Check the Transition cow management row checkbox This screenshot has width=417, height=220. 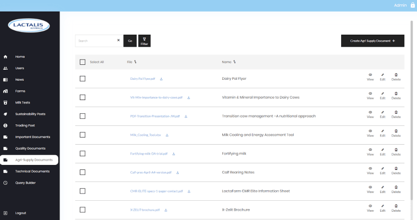click(x=83, y=116)
